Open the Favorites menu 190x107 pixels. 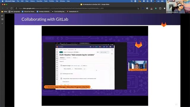pos(39,1)
